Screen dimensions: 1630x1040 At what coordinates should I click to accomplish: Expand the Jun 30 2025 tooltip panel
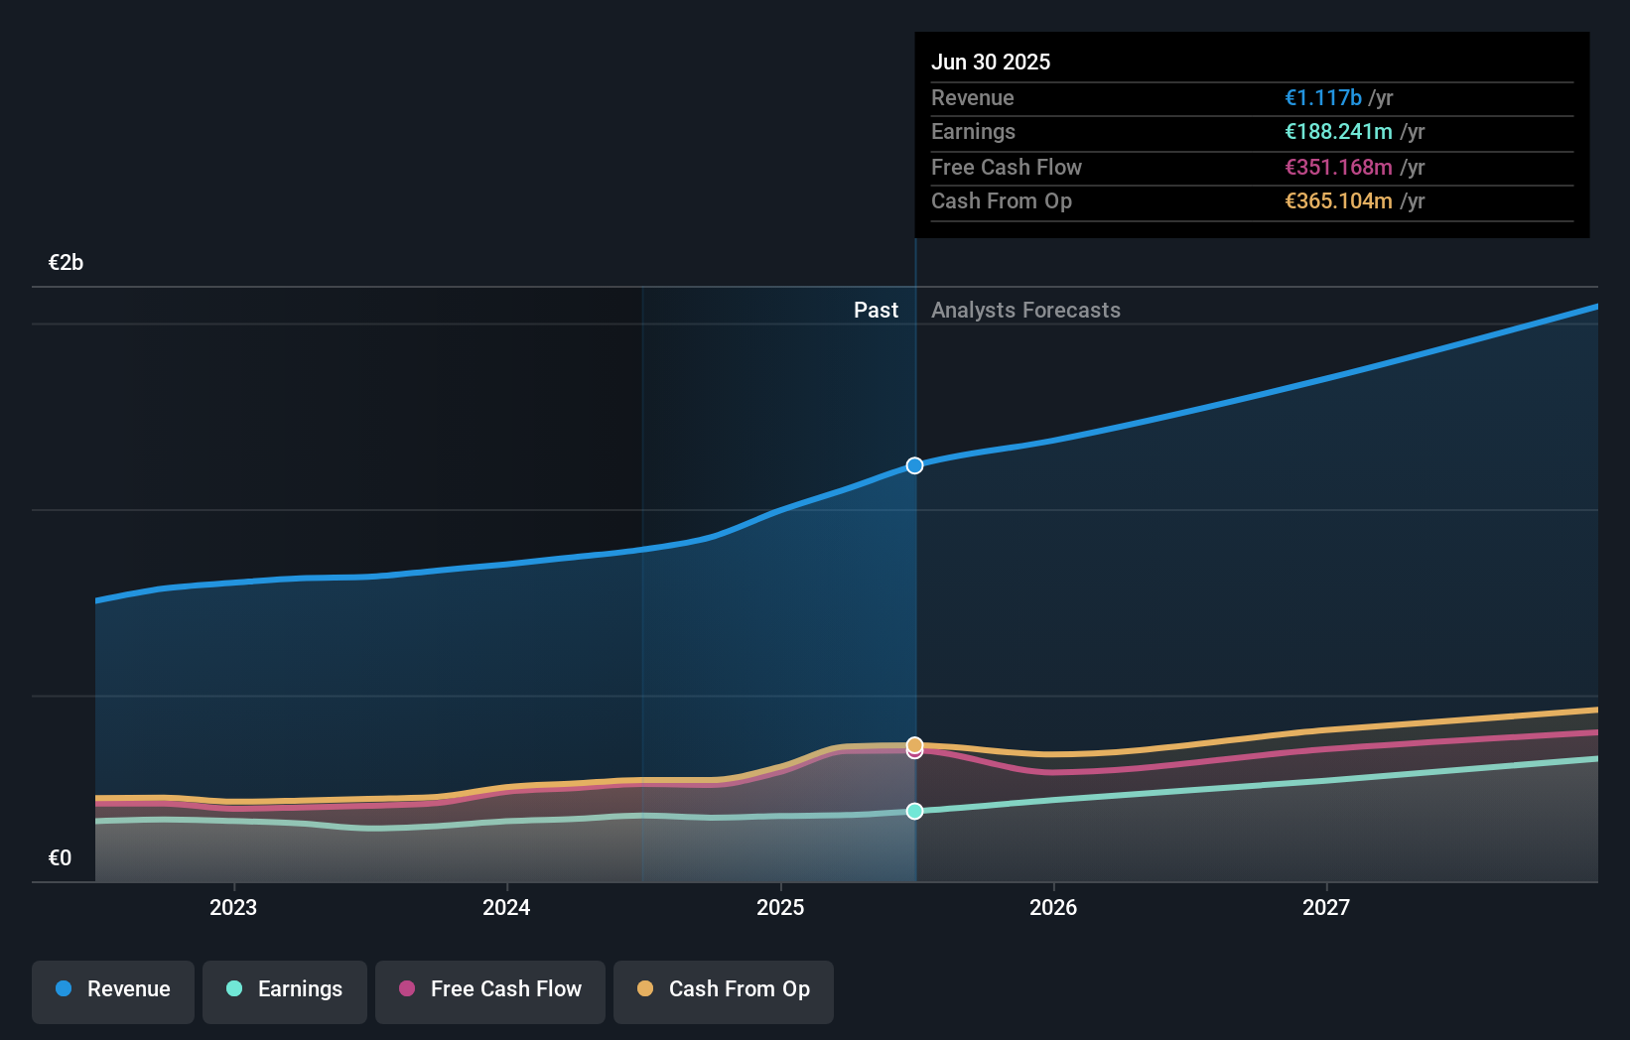click(x=1252, y=134)
